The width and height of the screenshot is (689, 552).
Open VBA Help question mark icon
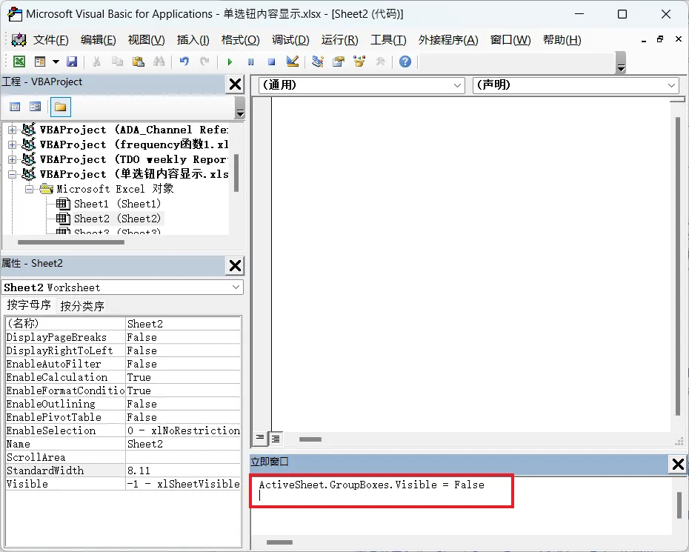click(x=405, y=61)
